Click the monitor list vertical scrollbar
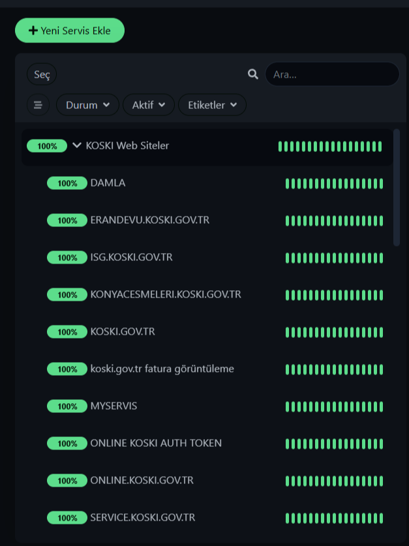Screen dimensions: 409x546 [397, 189]
